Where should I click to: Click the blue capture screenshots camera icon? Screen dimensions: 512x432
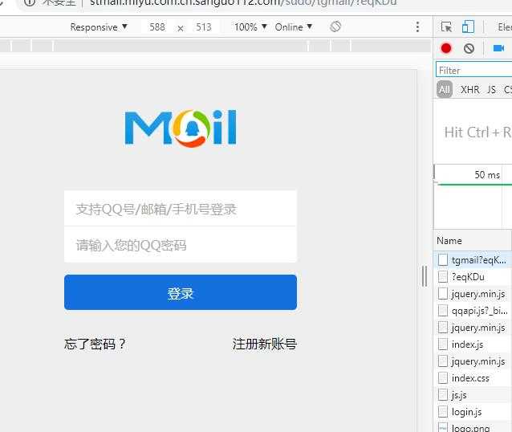click(498, 48)
